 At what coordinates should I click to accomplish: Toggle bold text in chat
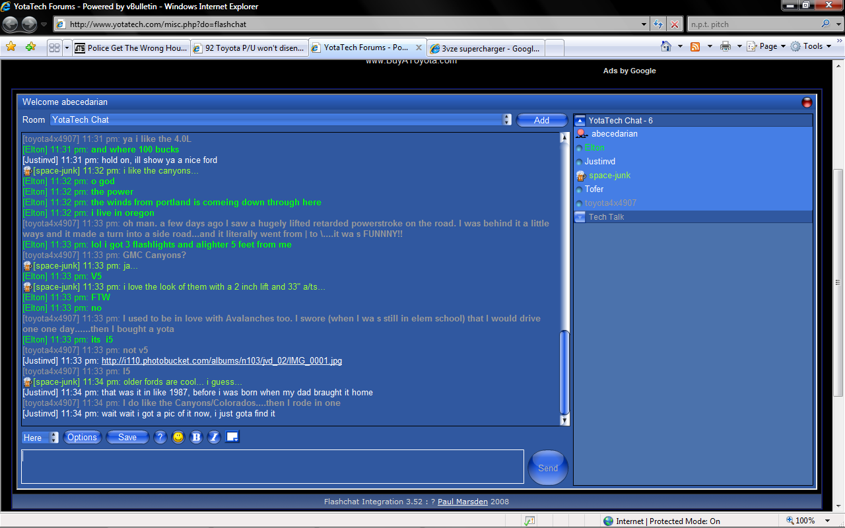pos(196,437)
